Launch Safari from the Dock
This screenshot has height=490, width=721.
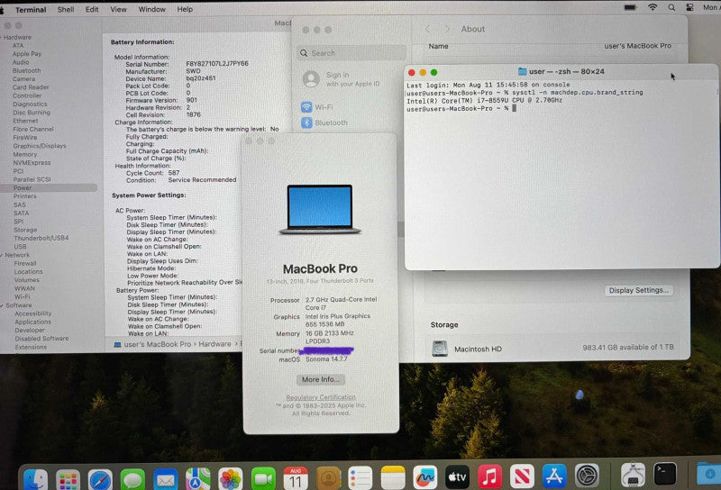100,479
